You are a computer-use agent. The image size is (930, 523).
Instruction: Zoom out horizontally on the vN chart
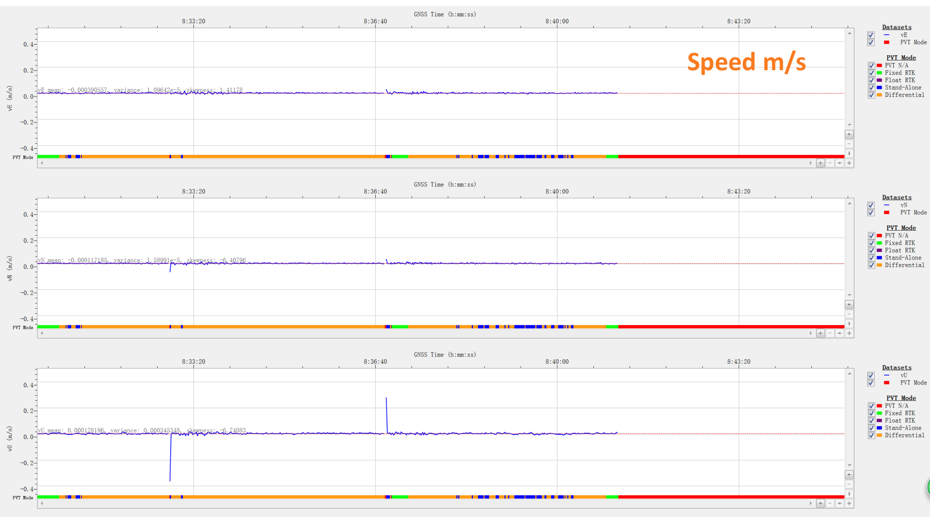coord(830,333)
